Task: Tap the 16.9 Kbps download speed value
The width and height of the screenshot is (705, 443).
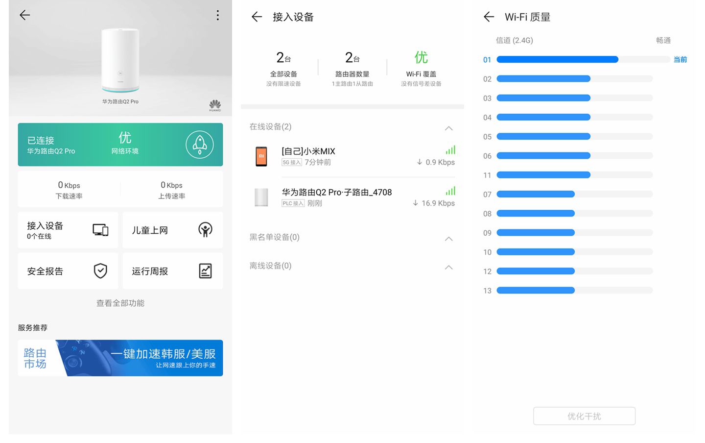Action: (x=434, y=203)
